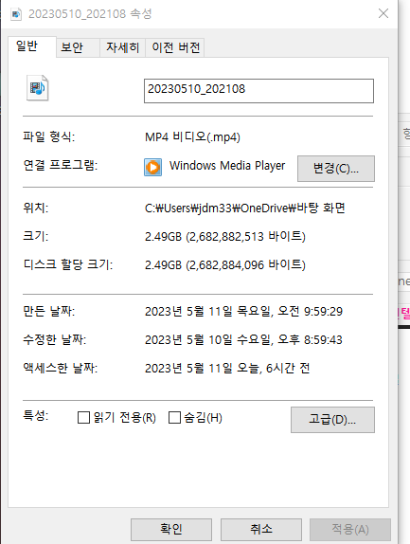This screenshot has width=410, height=544.
Task: Cancel the dialog with 취소
Action: 261,530
